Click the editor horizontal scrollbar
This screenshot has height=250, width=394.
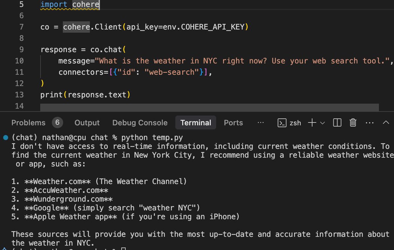pyautogui.click(x=209, y=108)
